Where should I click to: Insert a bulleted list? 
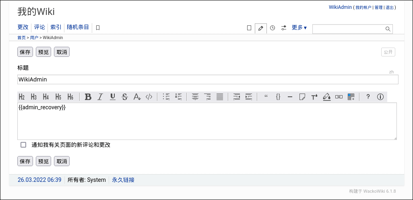pyautogui.click(x=166, y=97)
